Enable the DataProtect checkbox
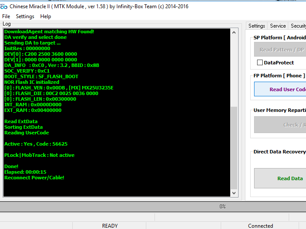Viewport: 306px width, 229px height. (x=260, y=63)
